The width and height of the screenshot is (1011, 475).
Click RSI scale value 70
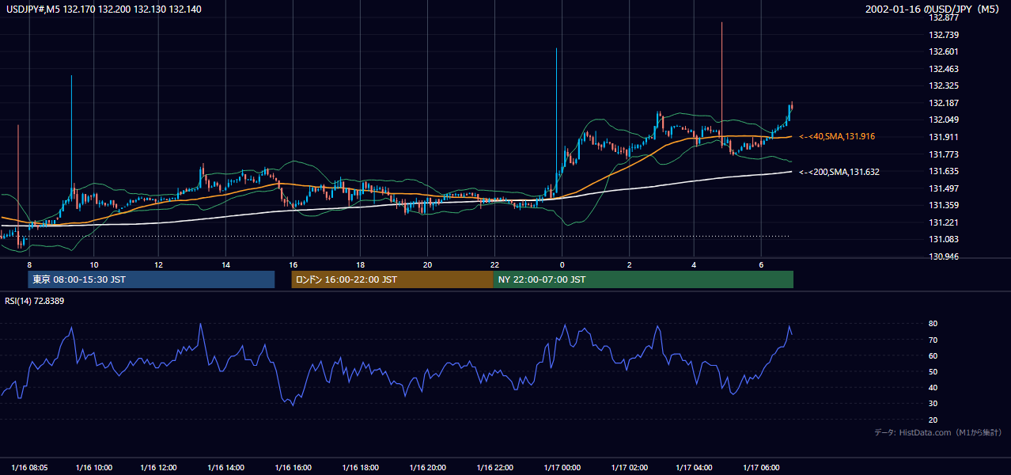933,340
